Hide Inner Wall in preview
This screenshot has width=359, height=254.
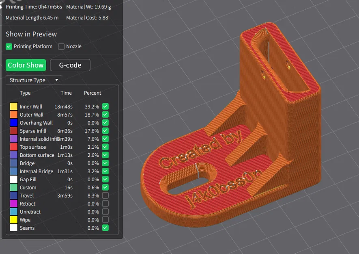click(105, 106)
